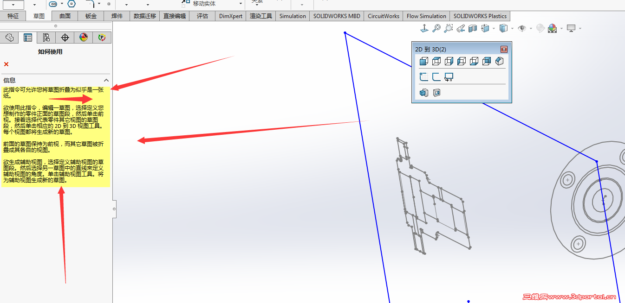
Task: Switch to 渲染工具 tab
Action: [x=261, y=16]
